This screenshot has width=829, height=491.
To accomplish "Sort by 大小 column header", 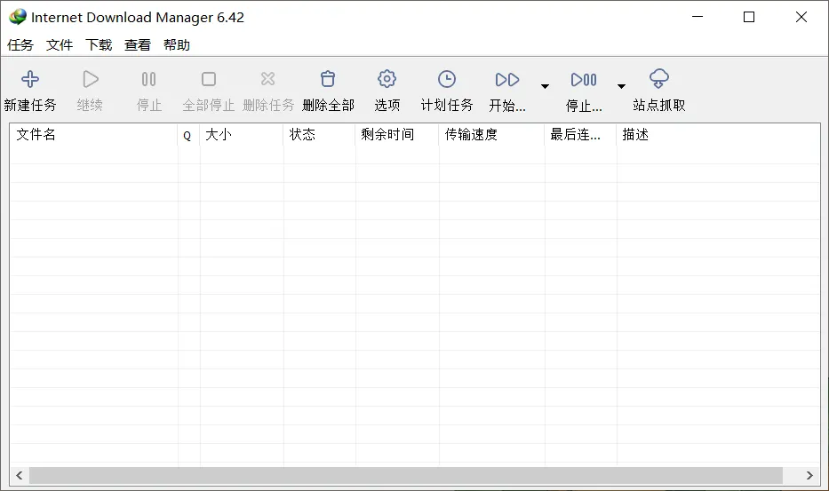I will coord(242,135).
